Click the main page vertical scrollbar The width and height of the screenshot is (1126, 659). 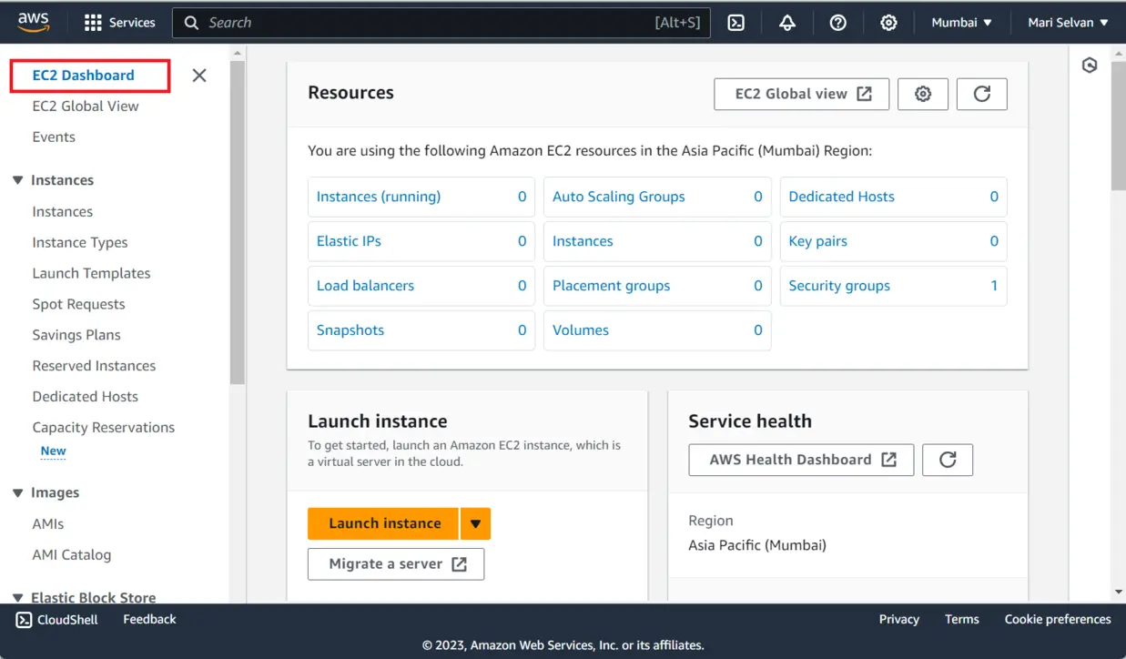pos(1119,126)
